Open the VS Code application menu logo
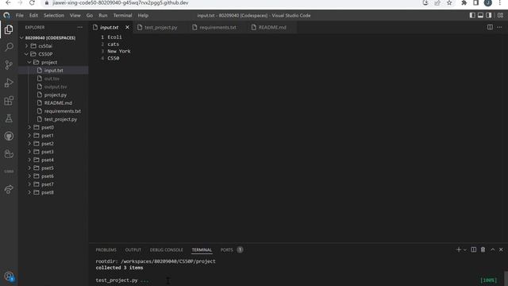 coord(7,15)
